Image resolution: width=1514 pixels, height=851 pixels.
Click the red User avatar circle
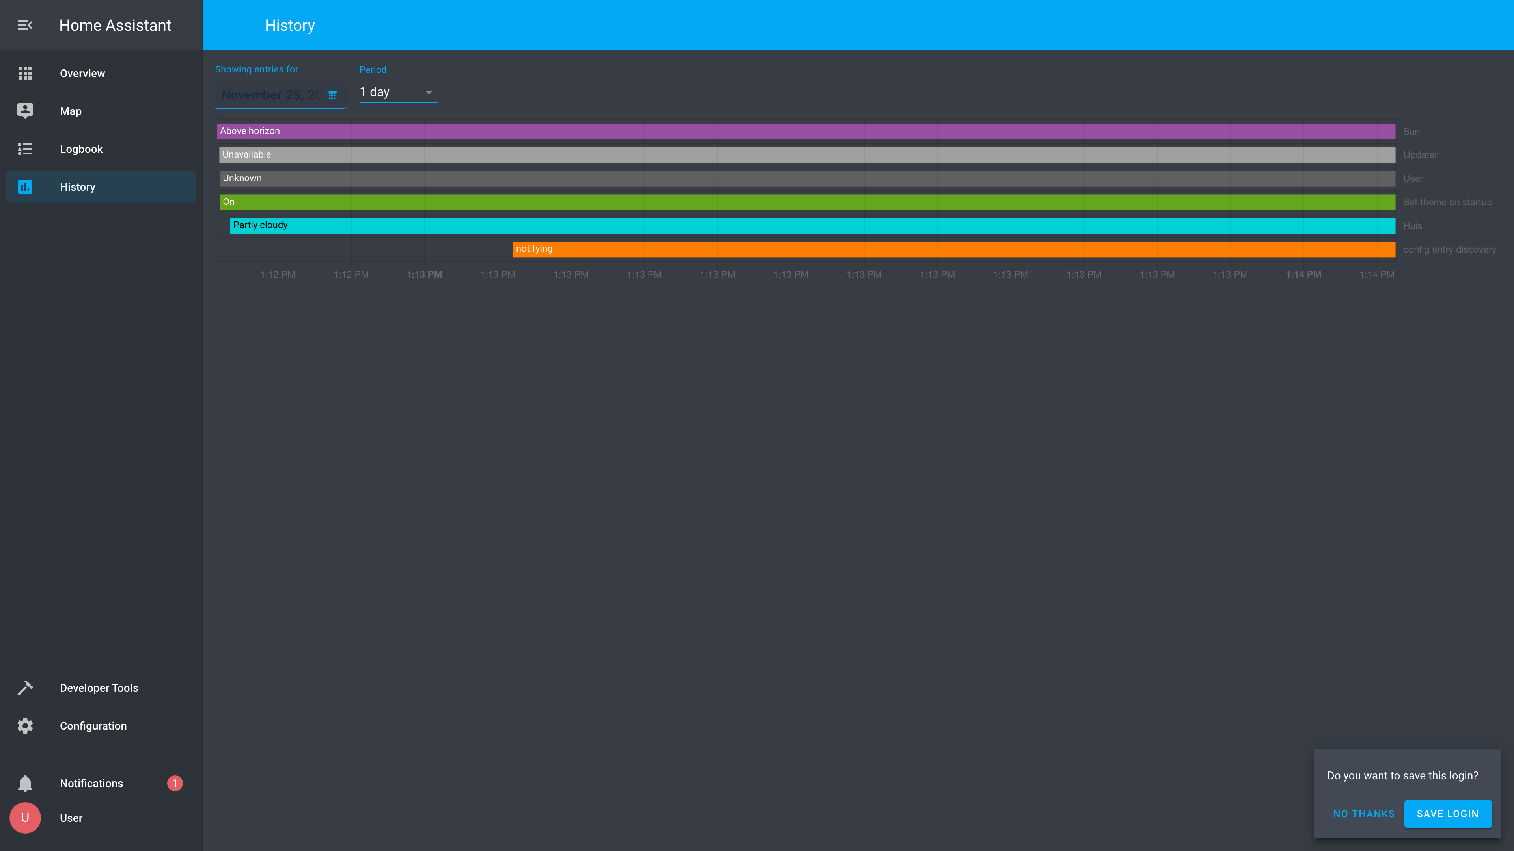[25, 818]
